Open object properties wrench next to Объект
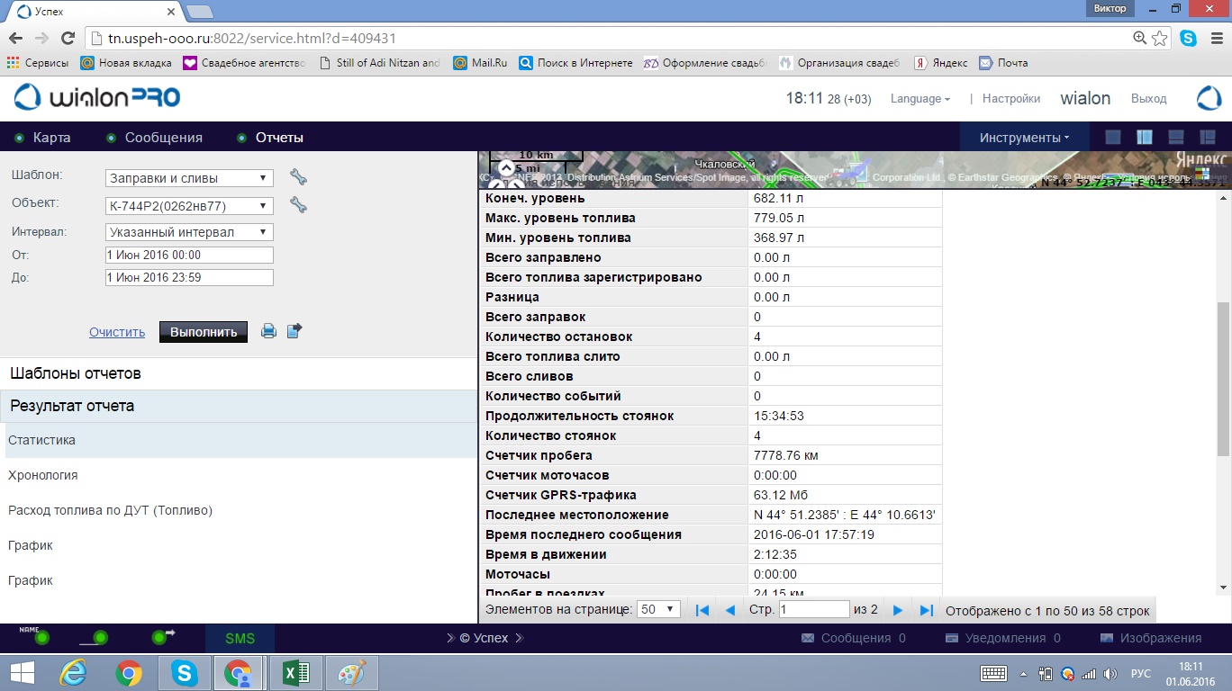The width and height of the screenshot is (1232, 691). tap(298, 205)
